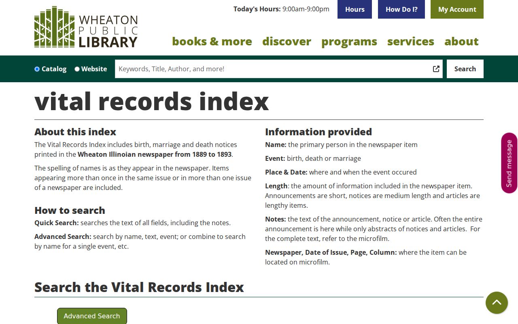Click the 'Place & Date:' label
This screenshot has height=324, width=518.
[286, 172]
